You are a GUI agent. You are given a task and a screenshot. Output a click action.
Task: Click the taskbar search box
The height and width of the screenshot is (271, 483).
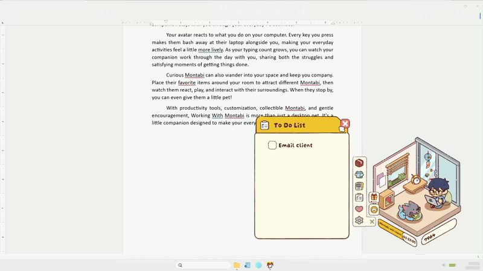[203, 265]
